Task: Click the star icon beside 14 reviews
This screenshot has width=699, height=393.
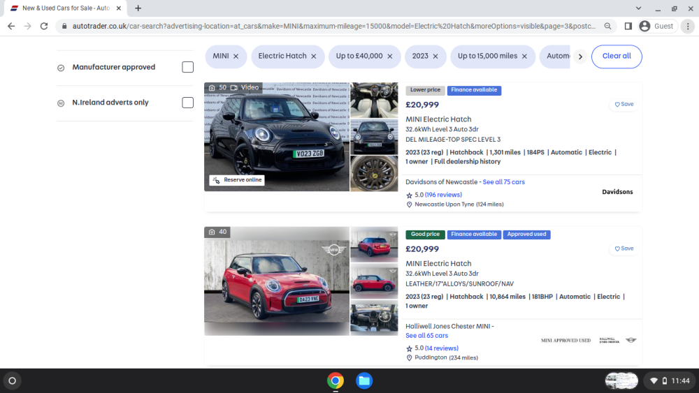Action: (409, 348)
